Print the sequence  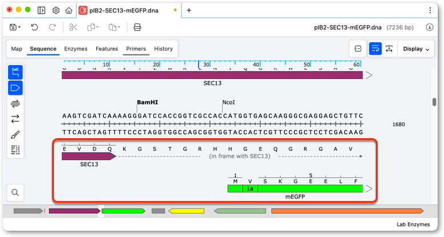coord(137,27)
